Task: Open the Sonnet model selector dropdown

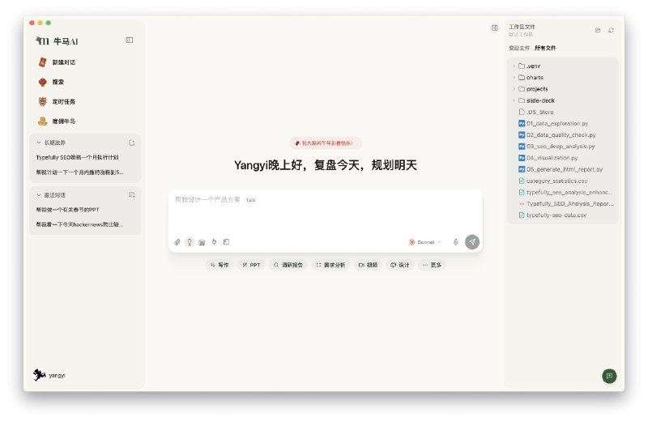Action: point(424,242)
